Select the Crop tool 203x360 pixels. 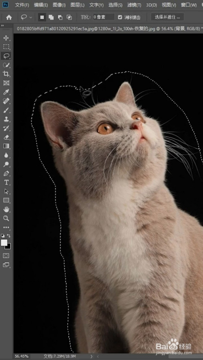6,74
